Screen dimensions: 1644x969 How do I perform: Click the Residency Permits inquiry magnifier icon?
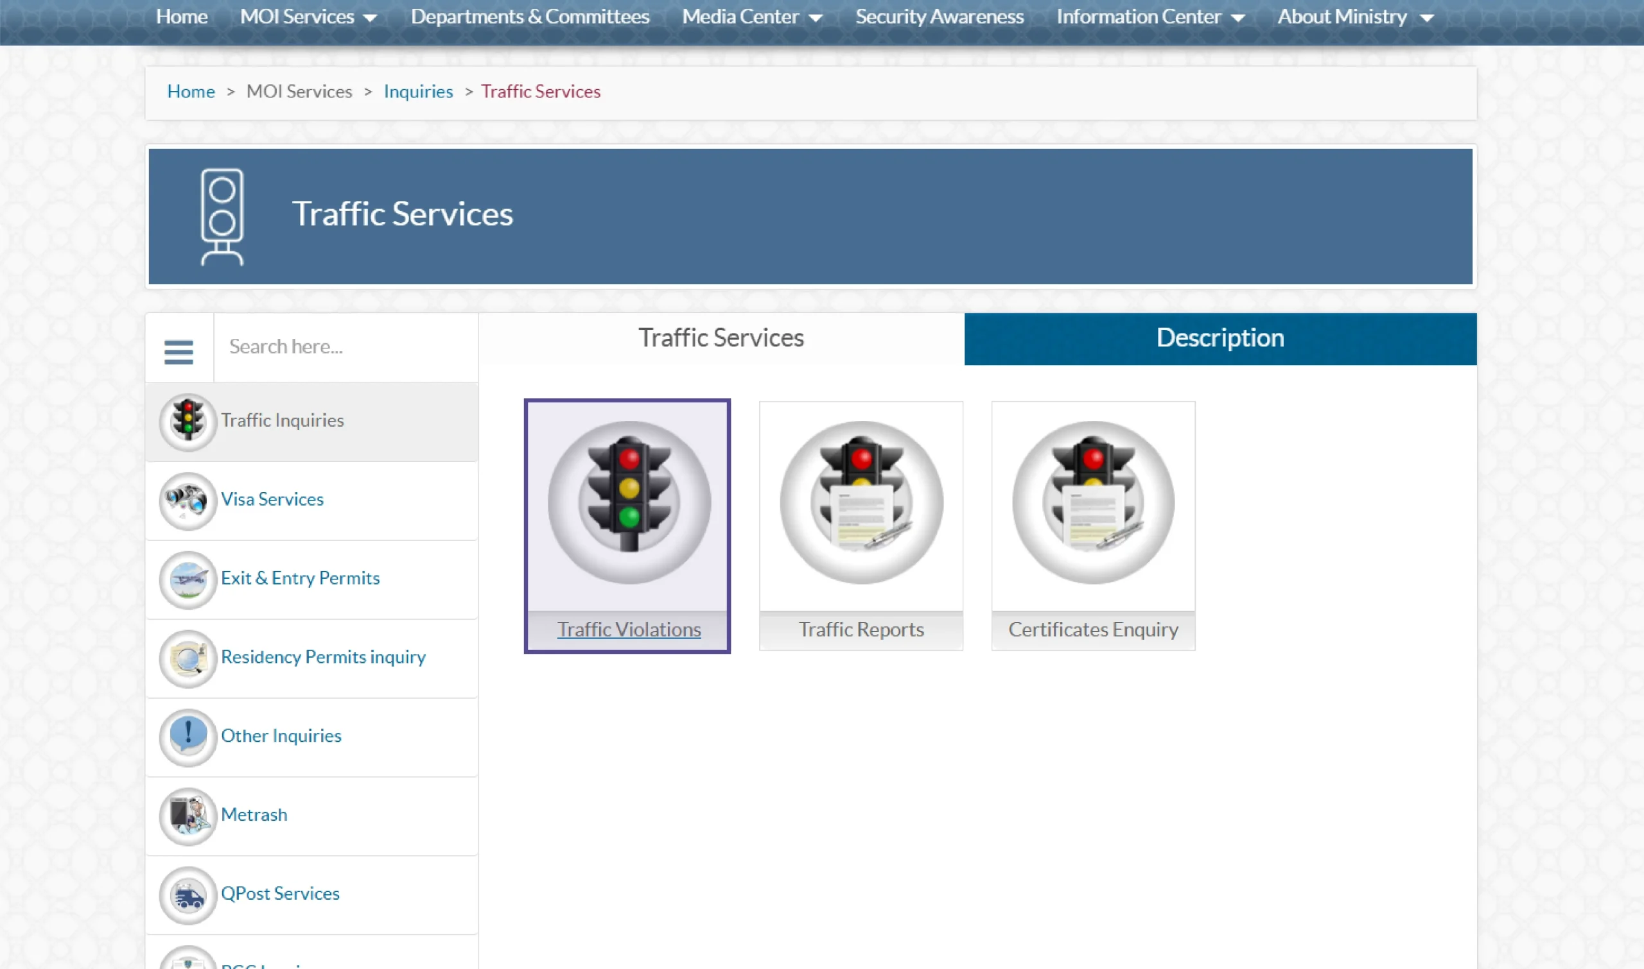(188, 658)
